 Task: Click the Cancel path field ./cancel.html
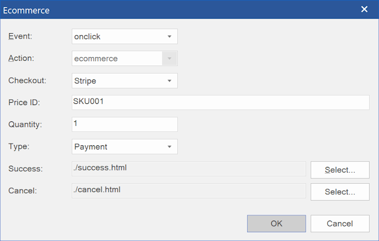click(x=188, y=190)
